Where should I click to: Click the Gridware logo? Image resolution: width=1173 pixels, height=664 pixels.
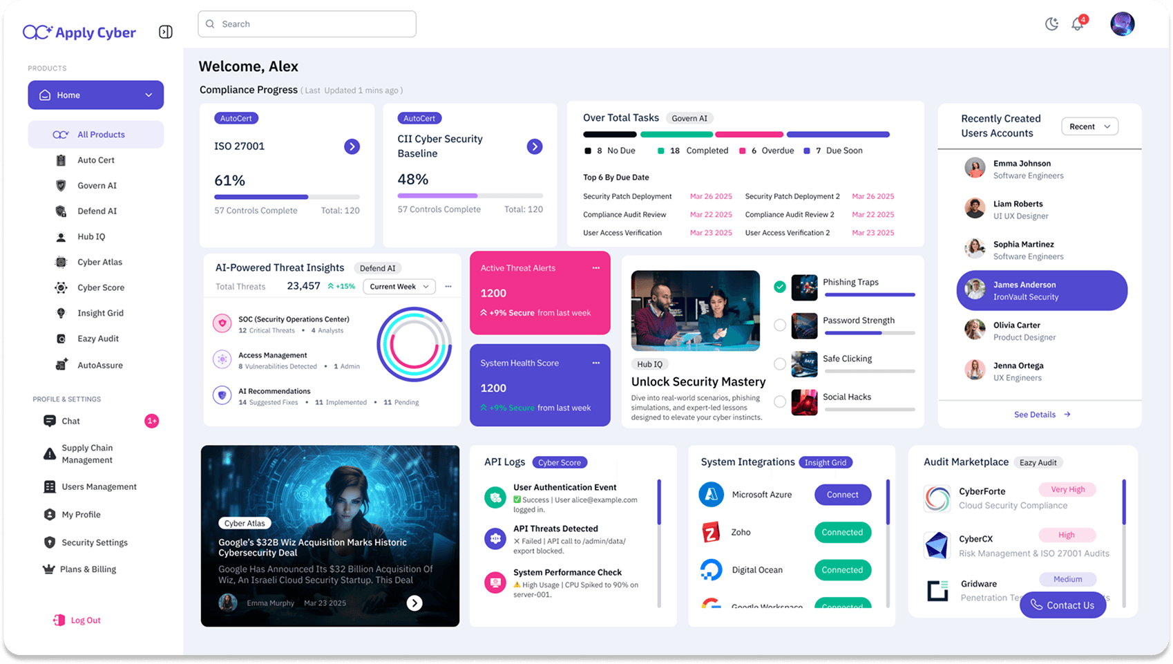(937, 591)
